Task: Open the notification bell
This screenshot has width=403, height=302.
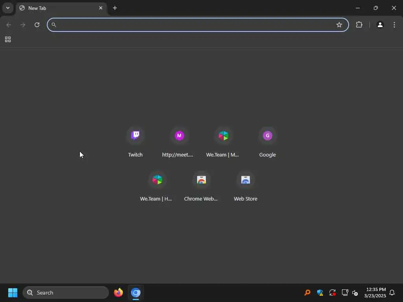Action: [x=392, y=293]
